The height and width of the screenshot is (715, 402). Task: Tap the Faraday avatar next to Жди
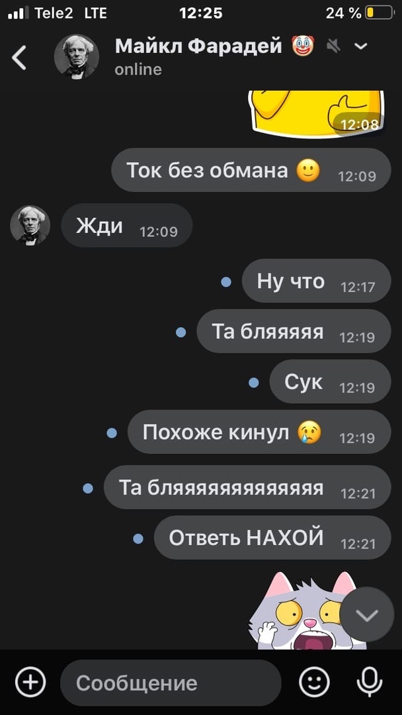30,225
